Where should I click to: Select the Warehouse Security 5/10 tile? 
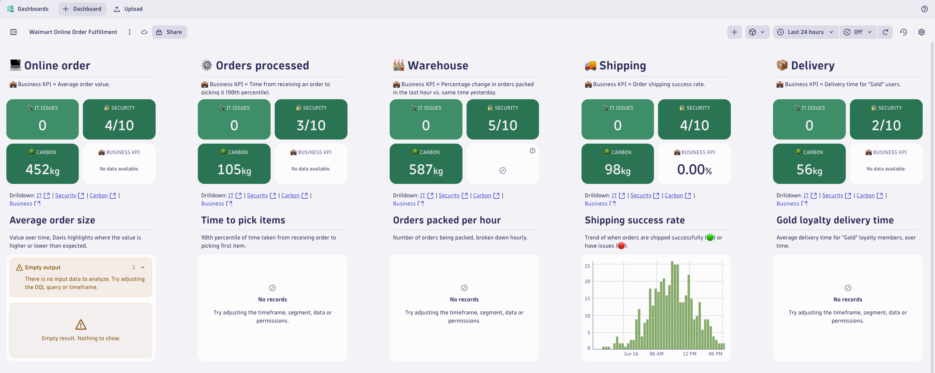point(502,119)
